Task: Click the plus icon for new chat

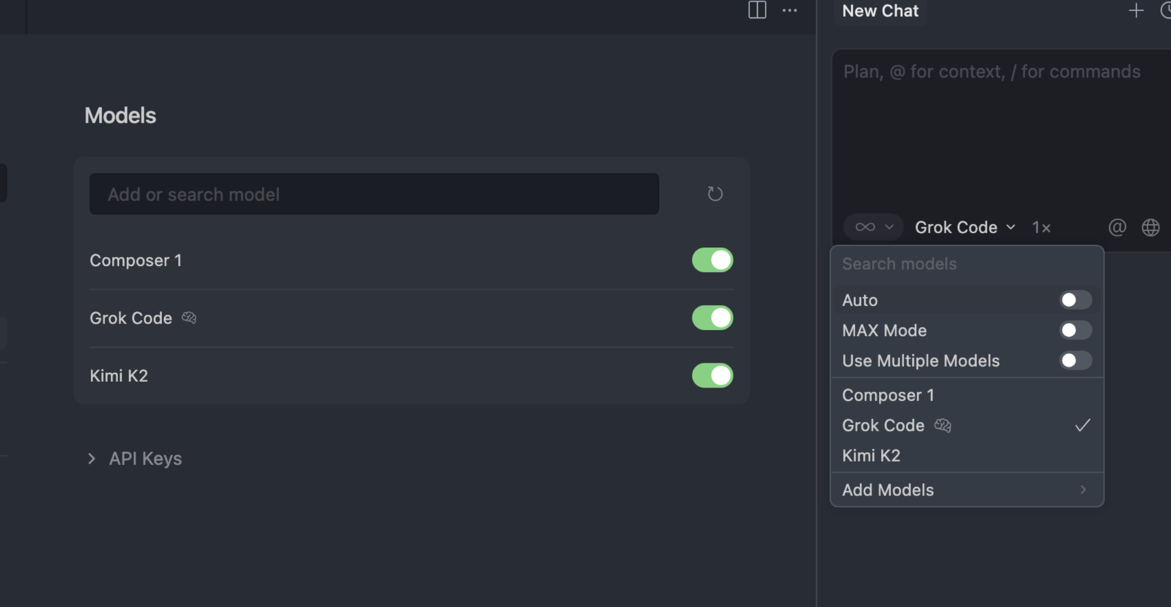Action: tap(1136, 11)
